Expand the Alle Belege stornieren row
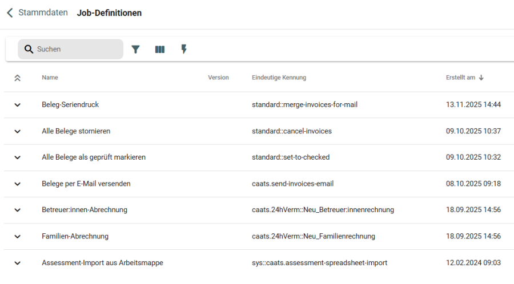Image resolution: width=514 pixels, height=284 pixels. [17, 131]
